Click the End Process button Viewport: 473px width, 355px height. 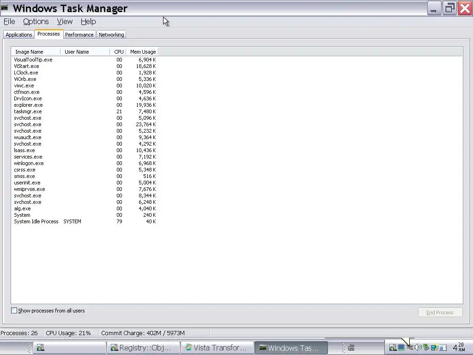440,312
